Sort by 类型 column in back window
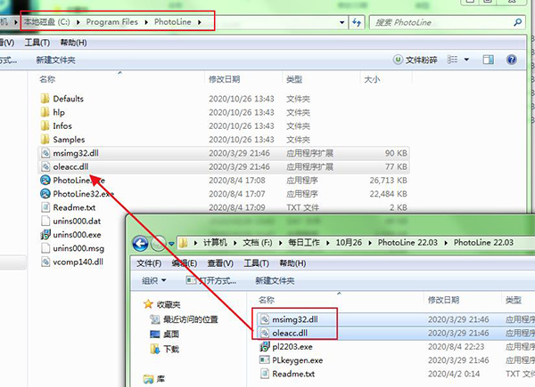 coord(294,79)
